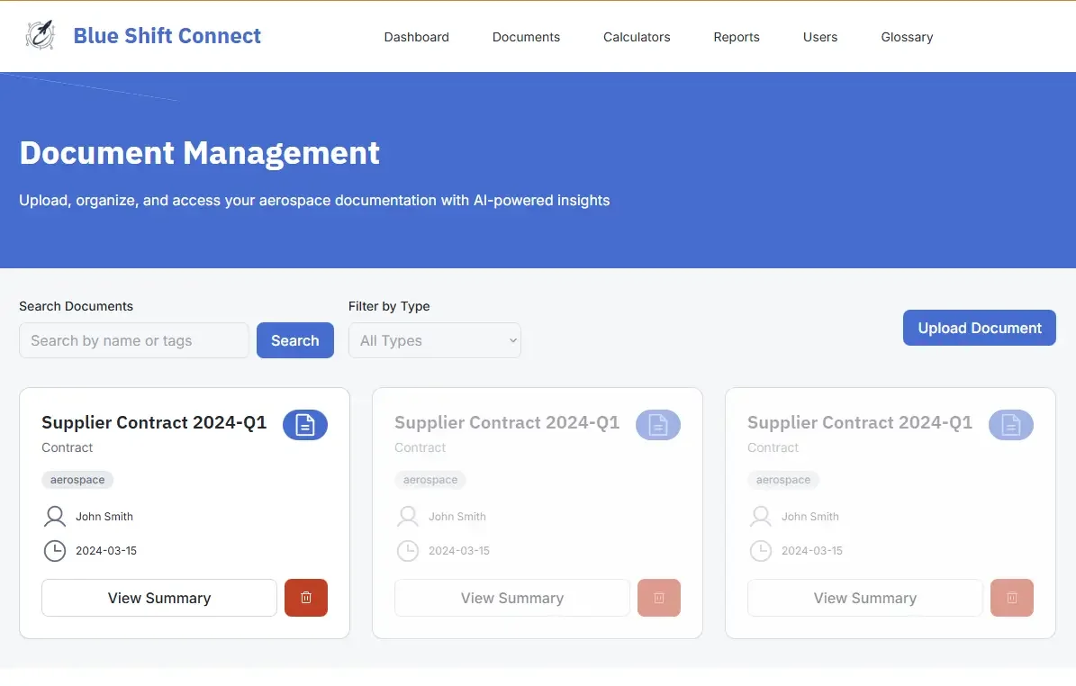Go to the Reports page
Viewport: 1076px width, 686px height.
pyautogui.click(x=737, y=37)
